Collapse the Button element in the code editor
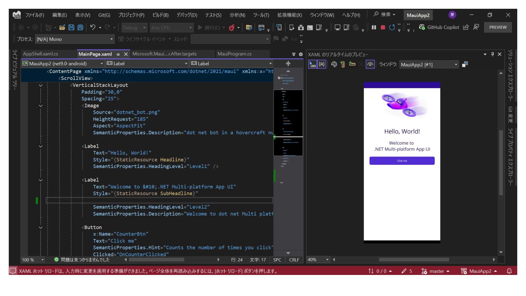The image size is (526, 296). coord(41,227)
